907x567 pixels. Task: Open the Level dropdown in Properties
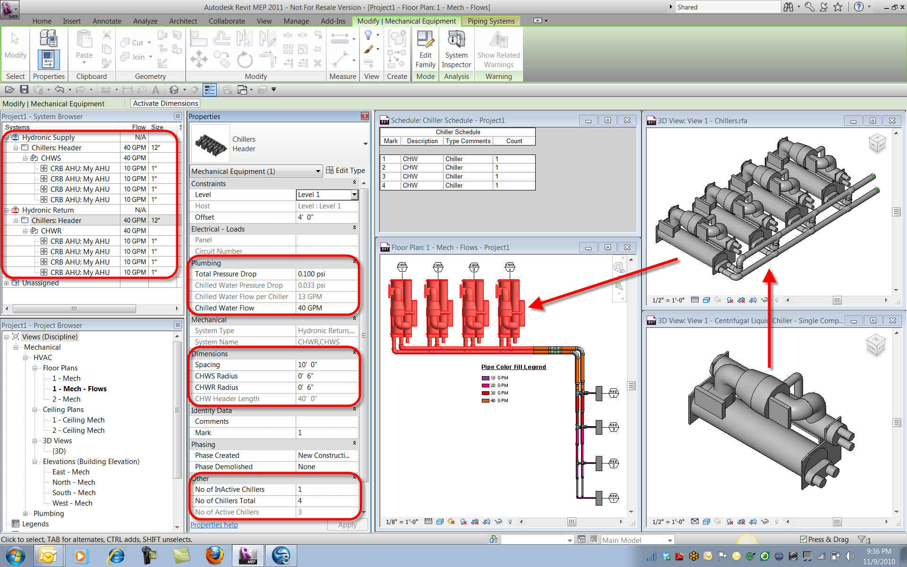[355, 194]
